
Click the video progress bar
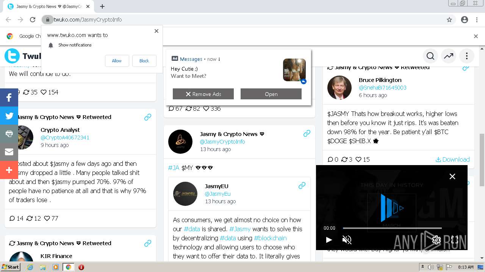coord(392,228)
